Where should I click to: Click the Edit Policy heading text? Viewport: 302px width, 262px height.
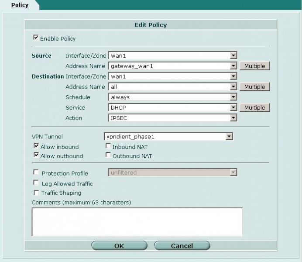(x=151, y=25)
